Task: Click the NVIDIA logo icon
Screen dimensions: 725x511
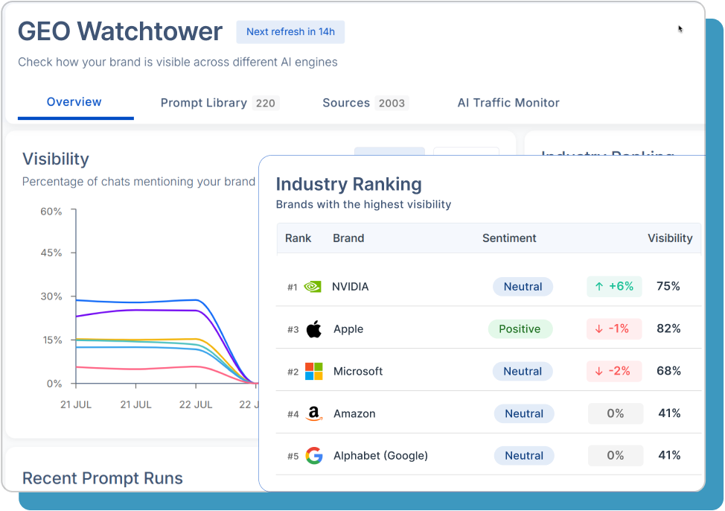Action: [313, 287]
